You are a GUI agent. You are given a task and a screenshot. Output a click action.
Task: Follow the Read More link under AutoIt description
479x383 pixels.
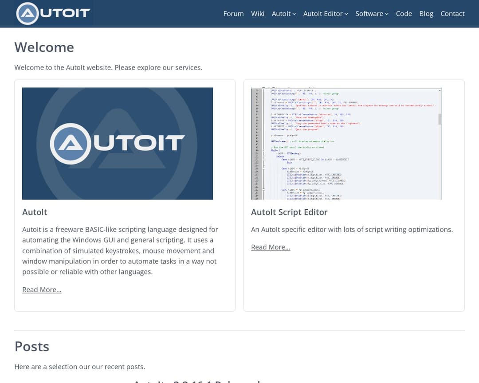point(42,289)
